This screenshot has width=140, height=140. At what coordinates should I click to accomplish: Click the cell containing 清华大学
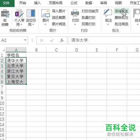[x=16, y=60]
